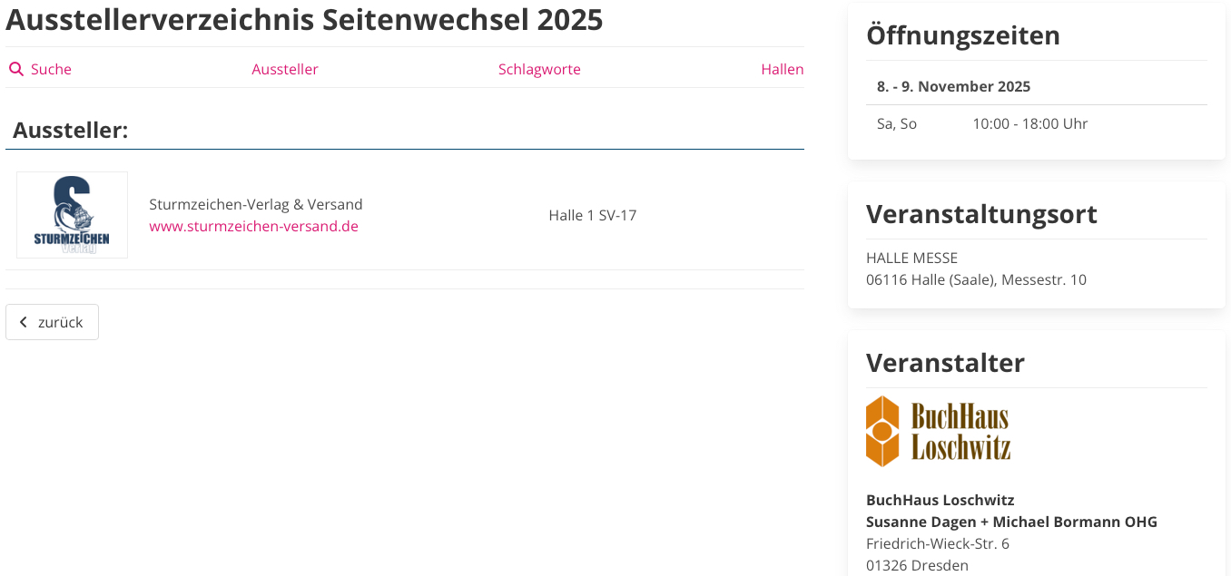The width and height of the screenshot is (1231, 576).
Task: Click the Veranstaltungsort heading
Action: 981,214
